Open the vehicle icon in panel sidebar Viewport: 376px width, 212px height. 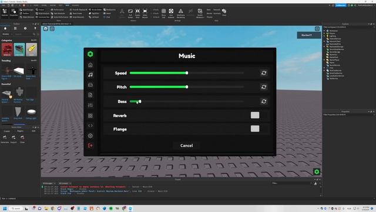point(90,85)
